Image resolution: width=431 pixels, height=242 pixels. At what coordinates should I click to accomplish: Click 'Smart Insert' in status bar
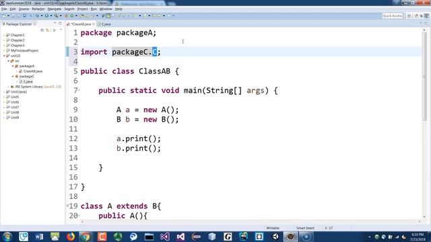coord(305,228)
